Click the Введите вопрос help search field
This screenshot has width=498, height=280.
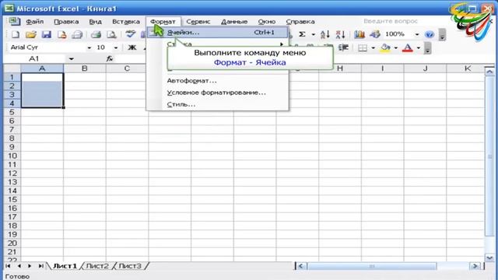pos(391,21)
